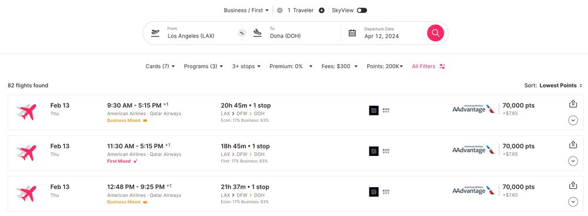
Task: Open the Cards (7) filter dropdown
Action: pyautogui.click(x=160, y=67)
